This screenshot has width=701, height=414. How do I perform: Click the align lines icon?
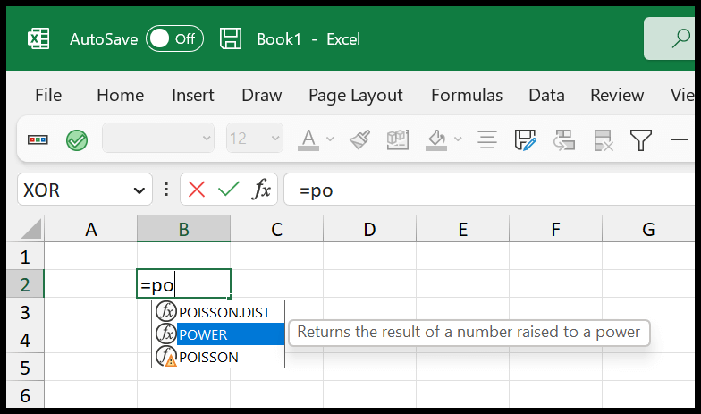point(487,139)
